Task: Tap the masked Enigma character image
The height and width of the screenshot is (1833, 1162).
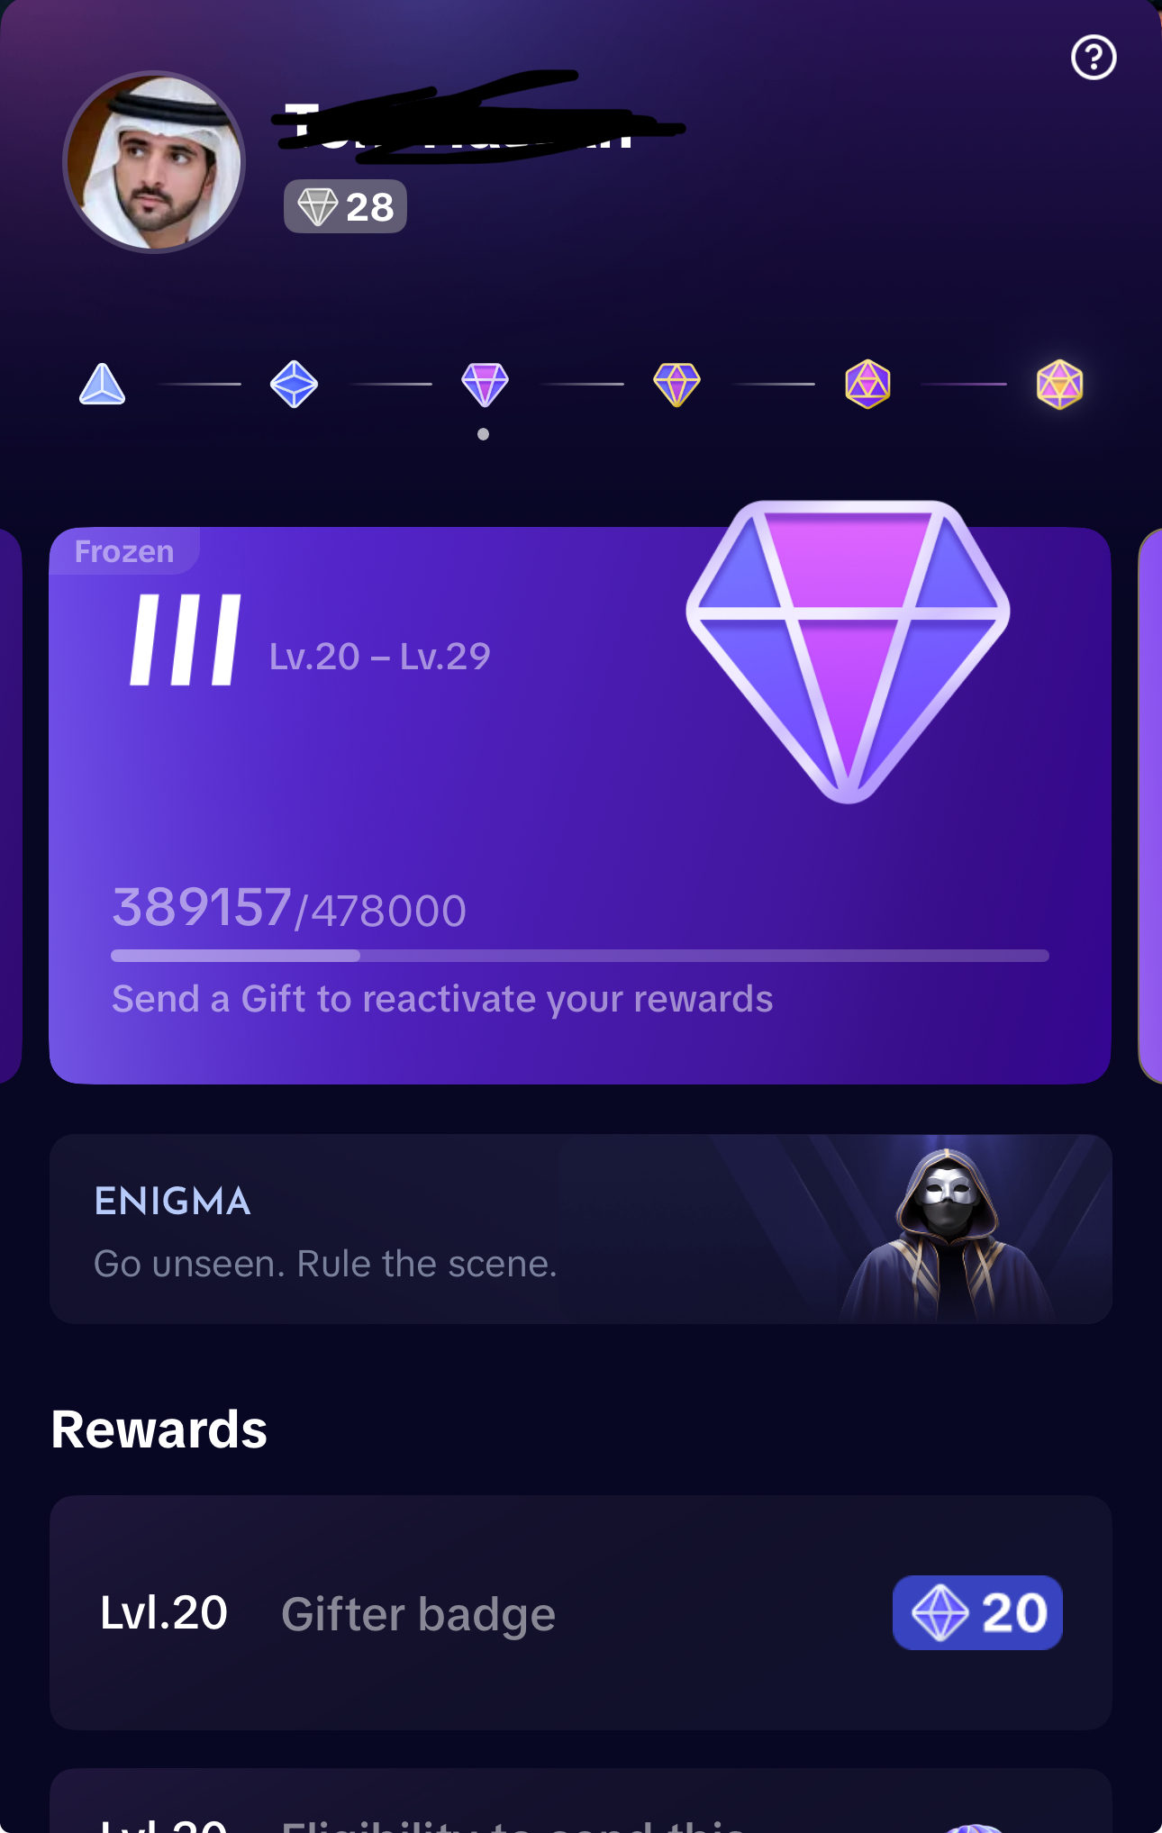Action: pyautogui.click(x=948, y=1232)
